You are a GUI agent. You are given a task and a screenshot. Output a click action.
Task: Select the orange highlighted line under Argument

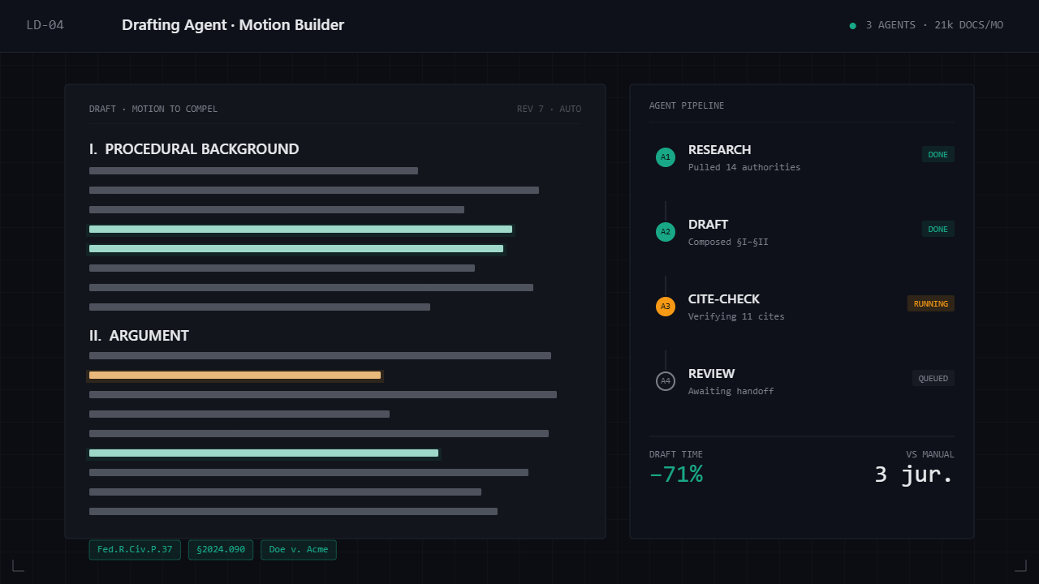tap(235, 376)
